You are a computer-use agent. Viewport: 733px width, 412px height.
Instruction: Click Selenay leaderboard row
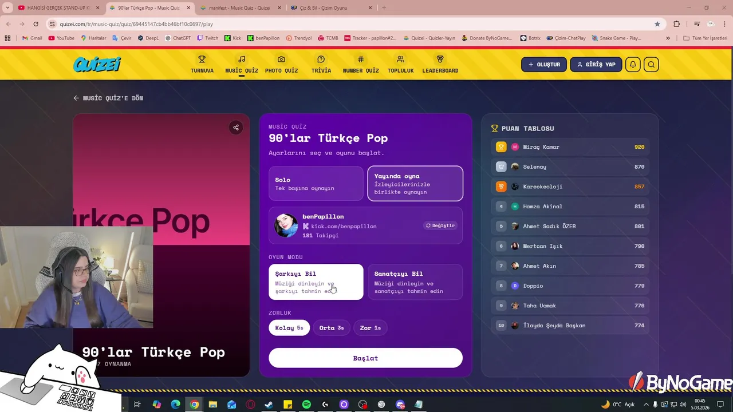click(x=570, y=167)
